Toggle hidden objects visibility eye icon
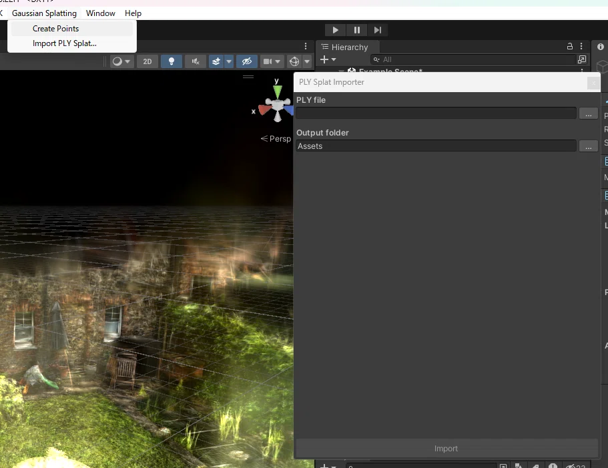The height and width of the screenshot is (468, 608). (x=247, y=61)
